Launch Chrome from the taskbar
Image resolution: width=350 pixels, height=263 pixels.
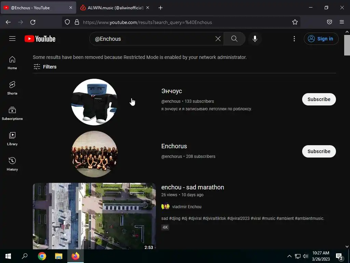point(42,256)
